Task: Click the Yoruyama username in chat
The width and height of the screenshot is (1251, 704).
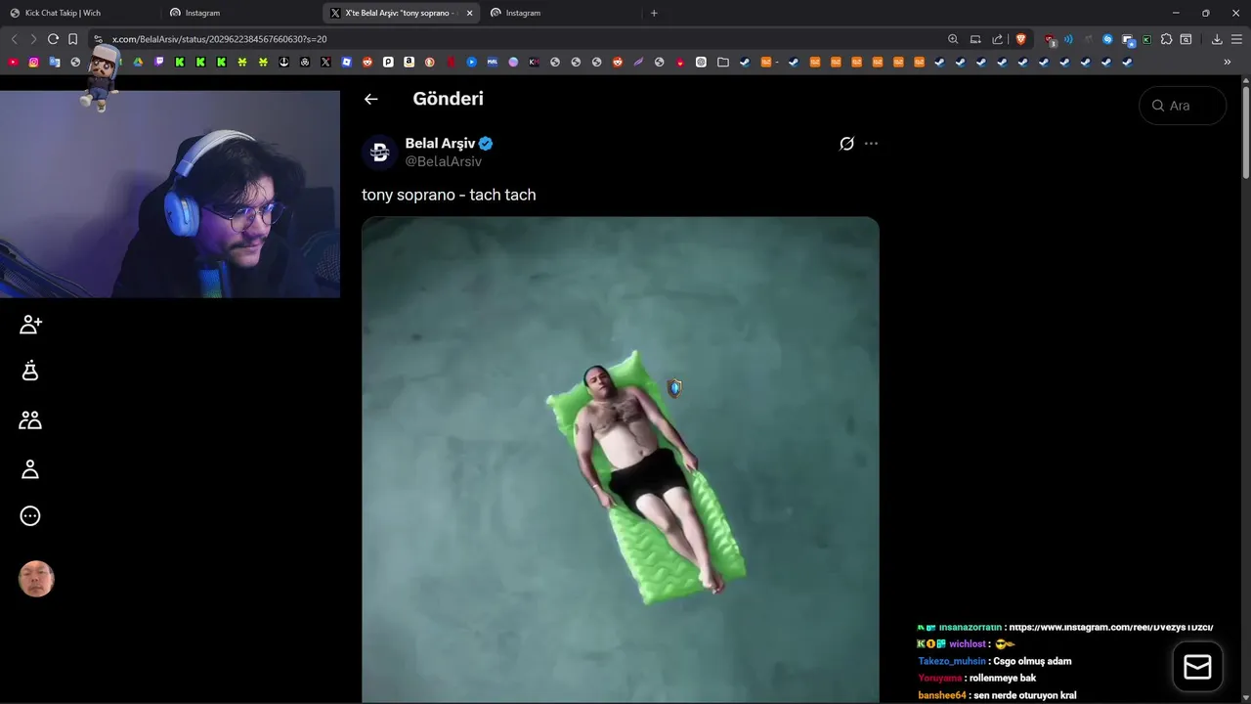Action: coord(940,678)
